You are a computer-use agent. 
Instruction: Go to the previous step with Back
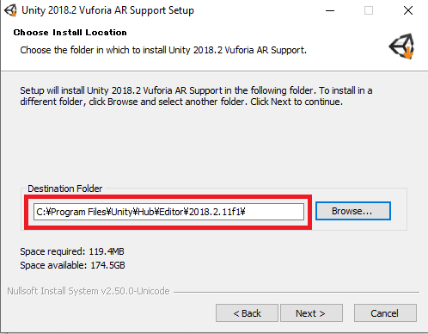tap(247, 313)
